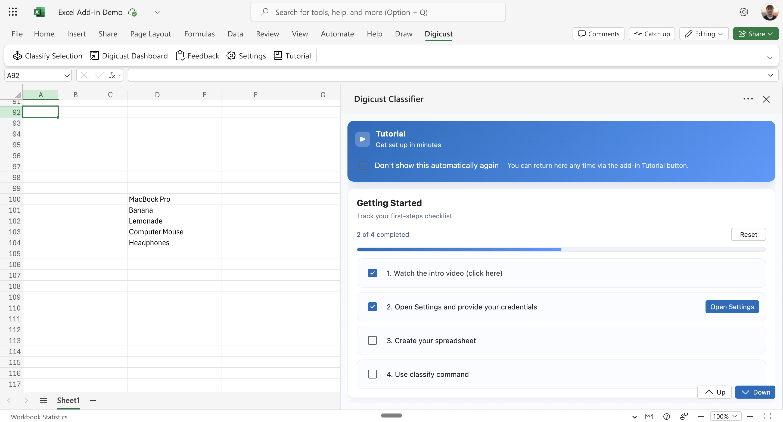
Task: Add a new sheet
Action: click(x=93, y=401)
